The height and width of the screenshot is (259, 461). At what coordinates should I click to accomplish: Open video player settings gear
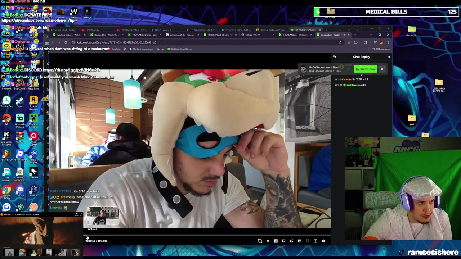pyautogui.click(x=323, y=241)
